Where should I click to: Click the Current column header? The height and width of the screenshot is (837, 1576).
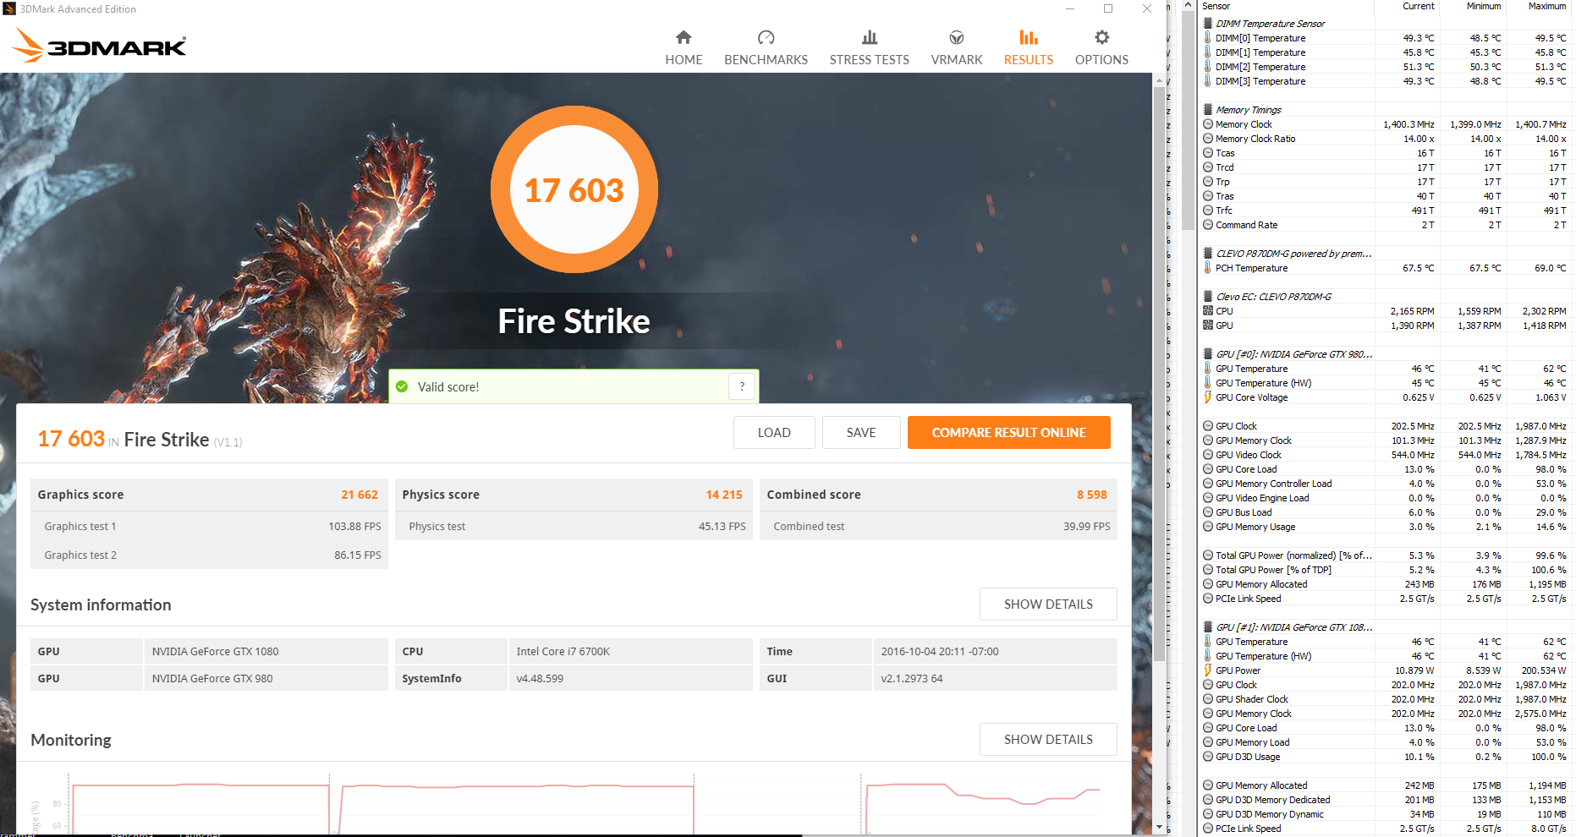point(1419,6)
